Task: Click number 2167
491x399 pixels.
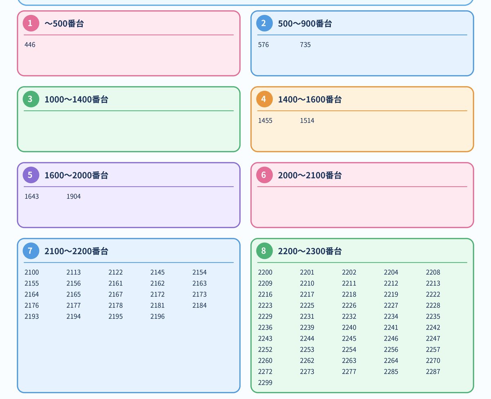Action: pyautogui.click(x=115, y=294)
